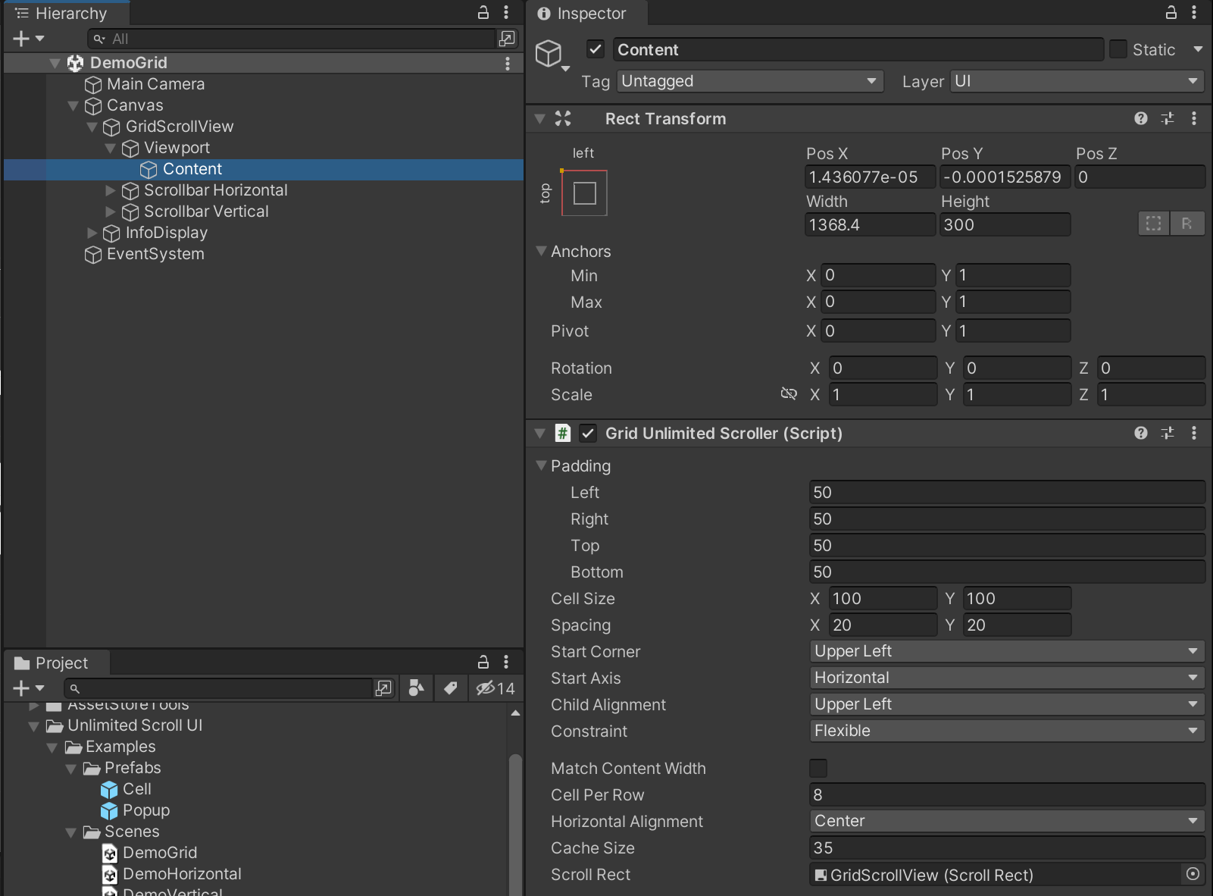Open Inspector panel options menu
The width and height of the screenshot is (1213, 896).
(x=1194, y=13)
